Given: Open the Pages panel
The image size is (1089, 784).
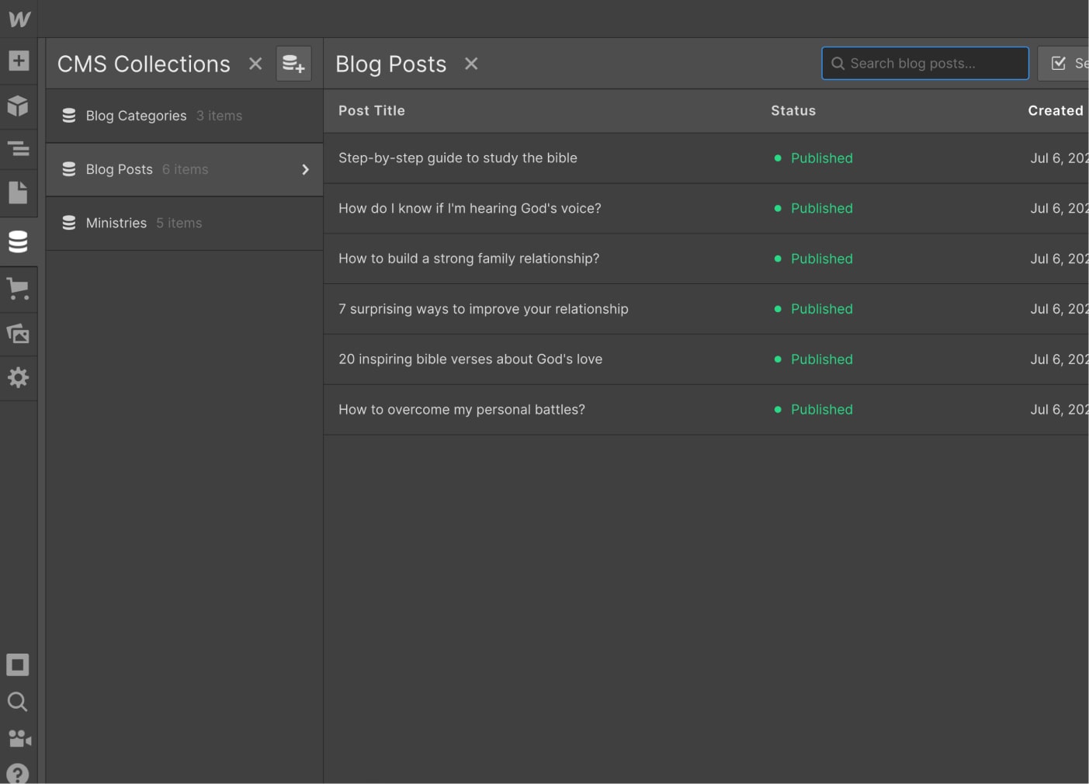Looking at the screenshot, I should 18,192.
